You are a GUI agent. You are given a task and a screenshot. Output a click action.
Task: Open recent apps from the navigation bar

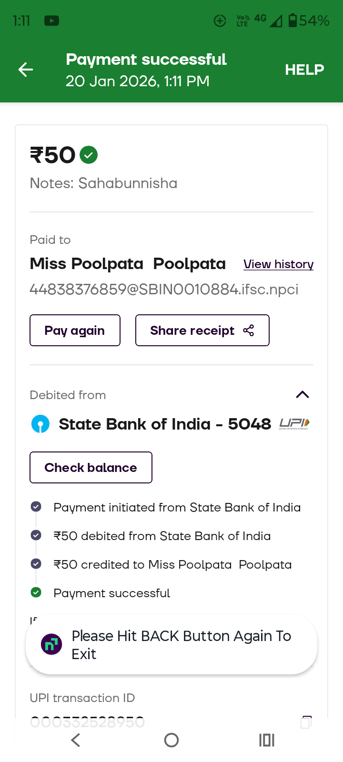267,740
